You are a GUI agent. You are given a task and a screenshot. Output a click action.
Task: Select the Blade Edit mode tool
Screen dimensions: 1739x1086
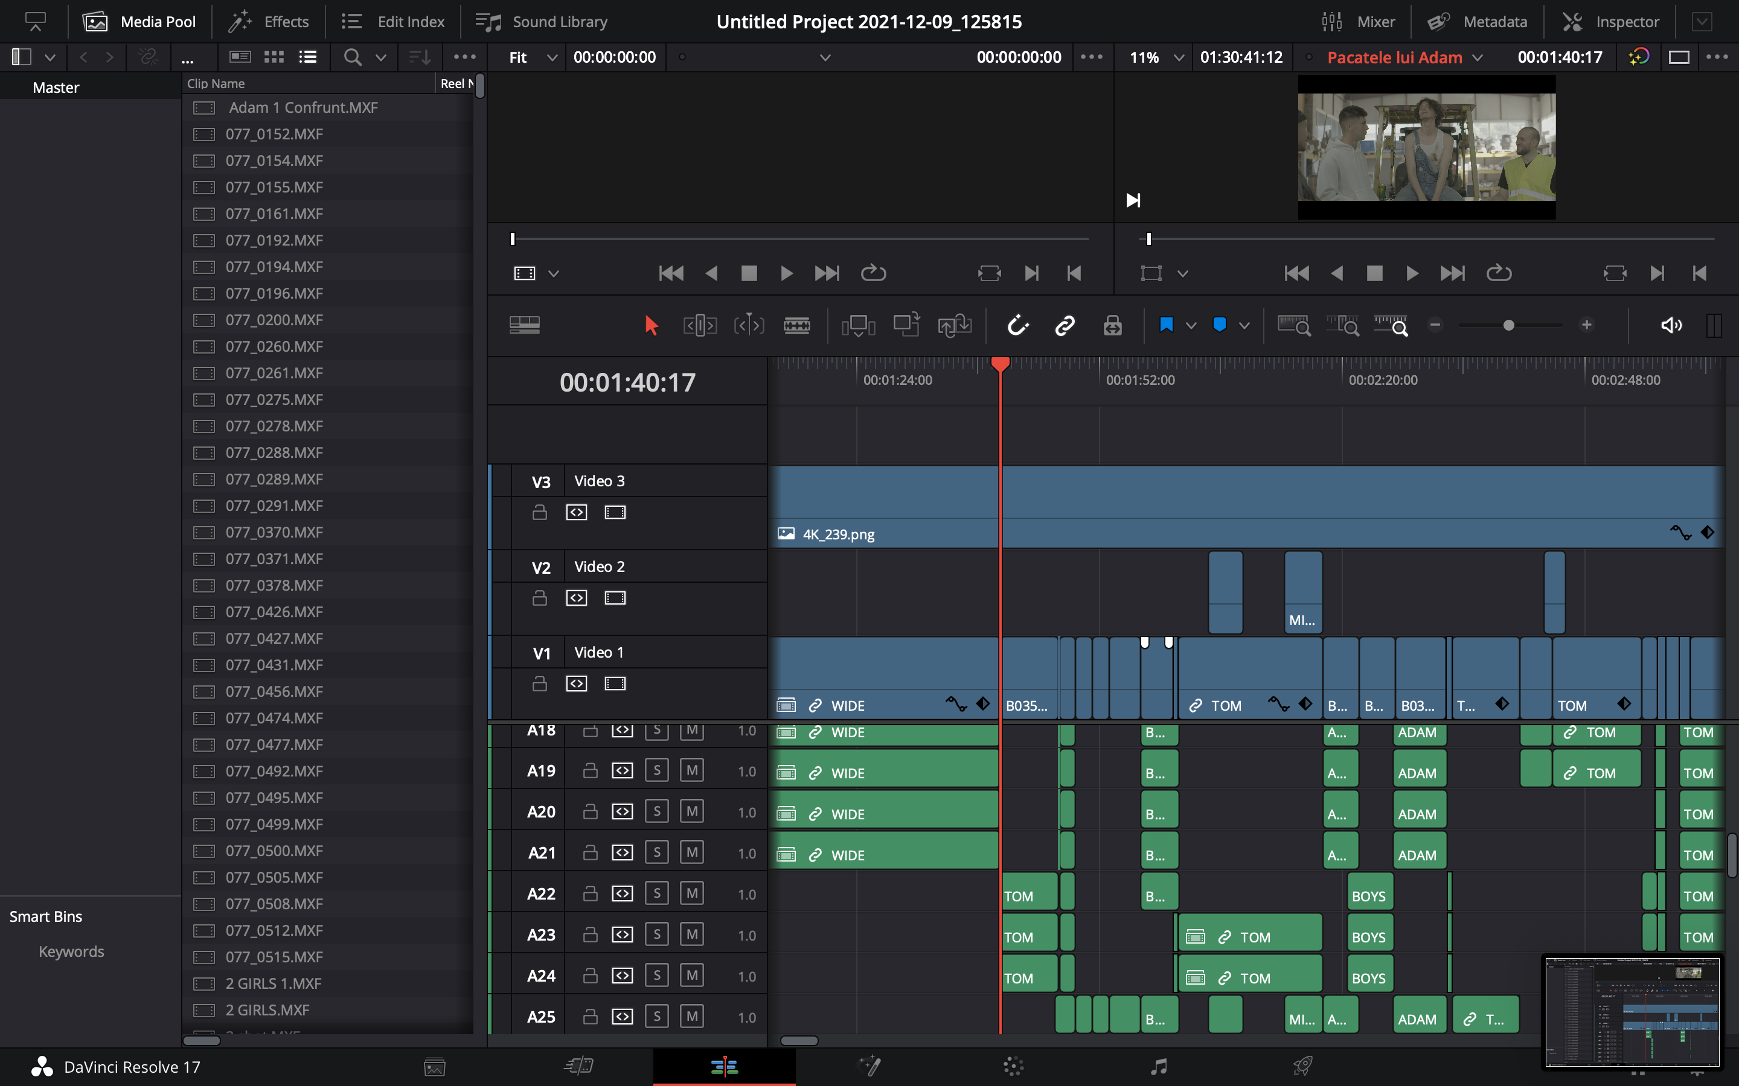click(797, 325)
